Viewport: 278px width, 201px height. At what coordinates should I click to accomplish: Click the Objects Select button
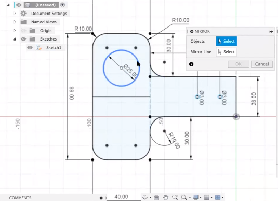click(x=227, y=41)
